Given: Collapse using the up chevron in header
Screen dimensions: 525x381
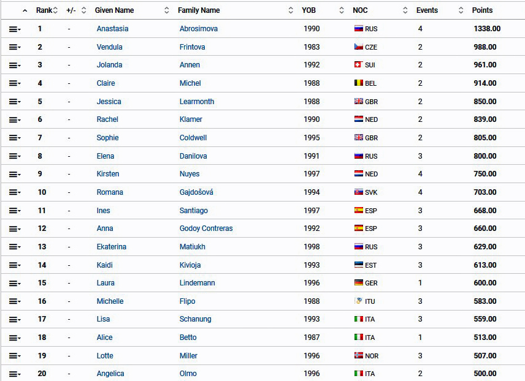Looking at the screenshot, I should tap(25, 10).
